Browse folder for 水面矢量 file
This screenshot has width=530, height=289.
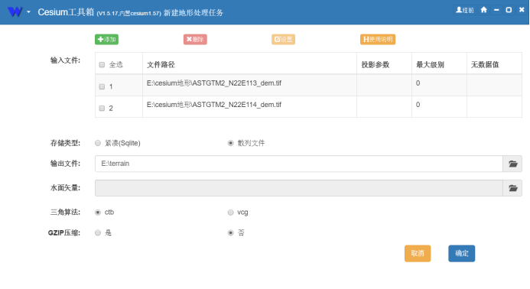[512, 188]
